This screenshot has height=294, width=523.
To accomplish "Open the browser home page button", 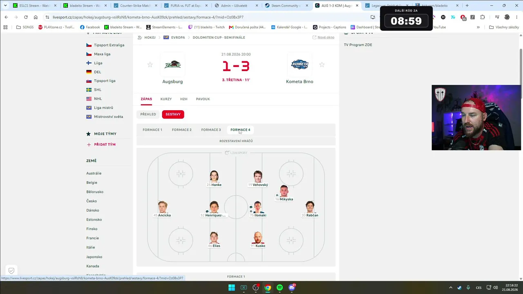I will 36,17.
